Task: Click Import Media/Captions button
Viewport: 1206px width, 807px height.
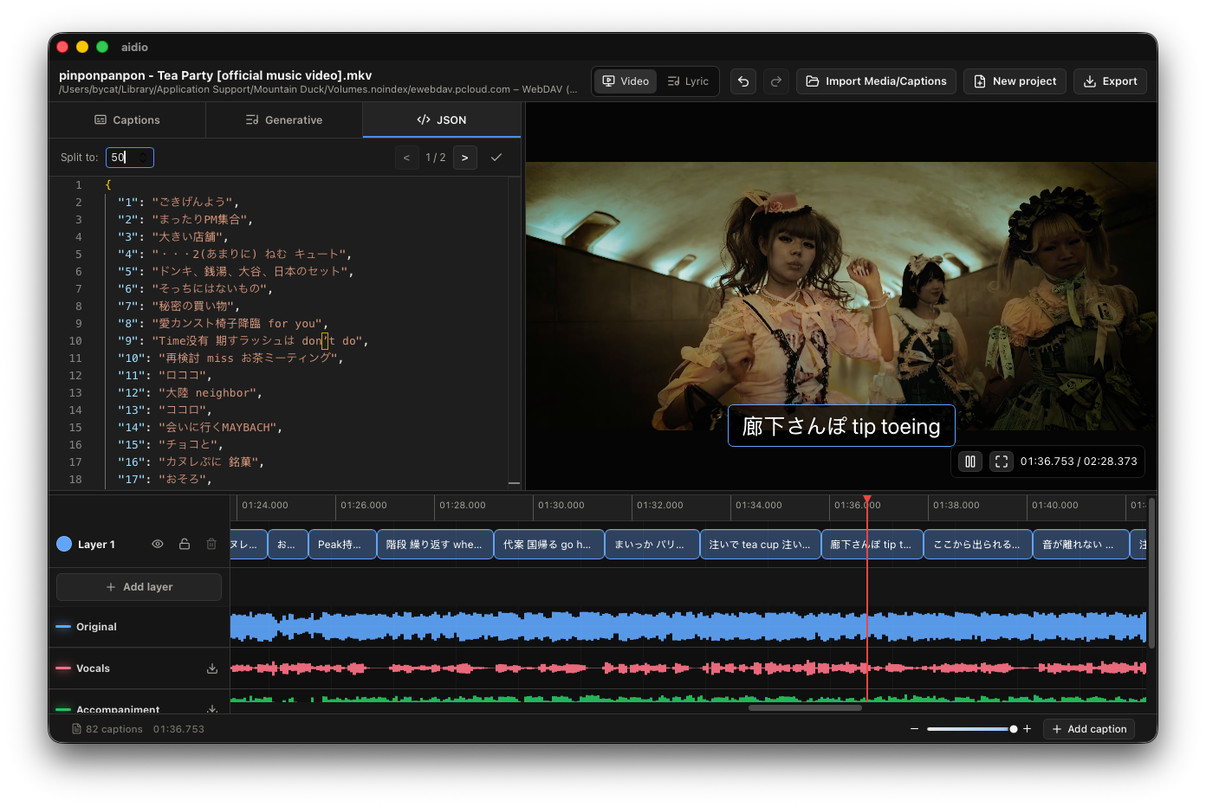Action: point(876,81)
